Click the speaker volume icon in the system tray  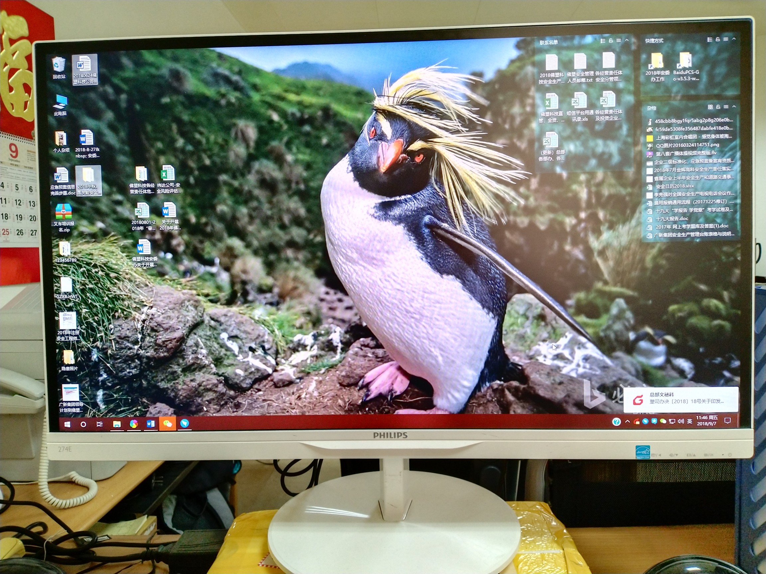tap(681, 421)
